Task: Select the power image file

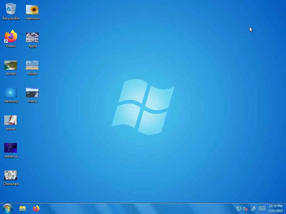Action: coord(11,123)
